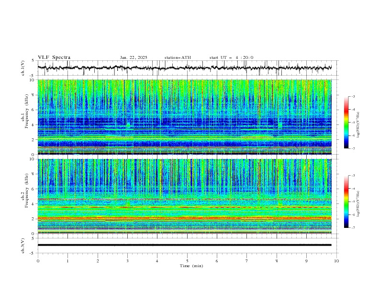Screen dimensions: 379x293
Task: Click inside the ch.2 spectrogram panel
Action: 184,196
